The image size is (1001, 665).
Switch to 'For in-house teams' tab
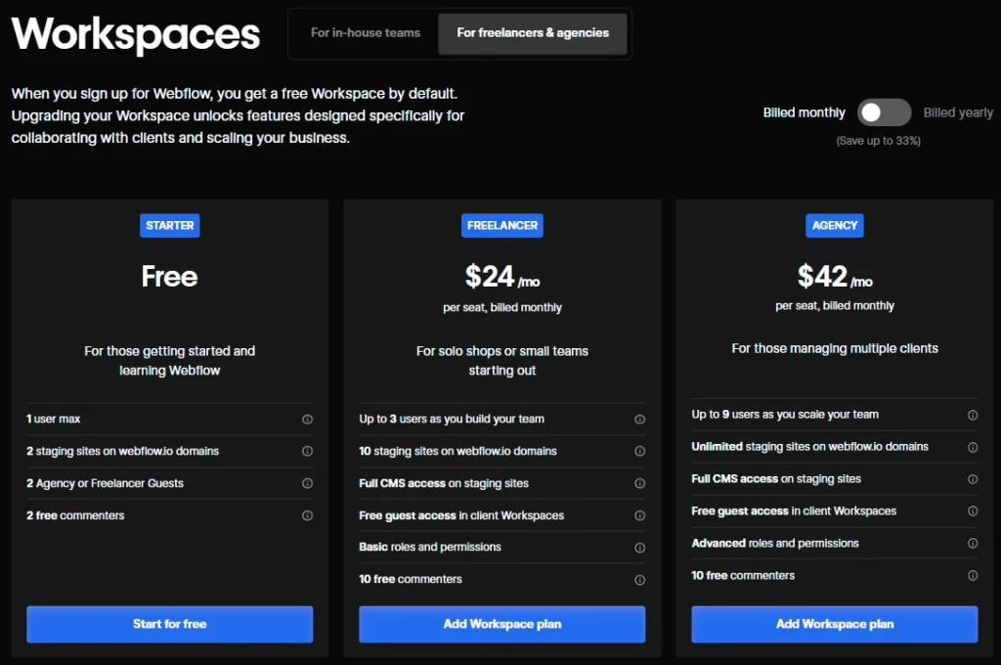click(366, 33)
